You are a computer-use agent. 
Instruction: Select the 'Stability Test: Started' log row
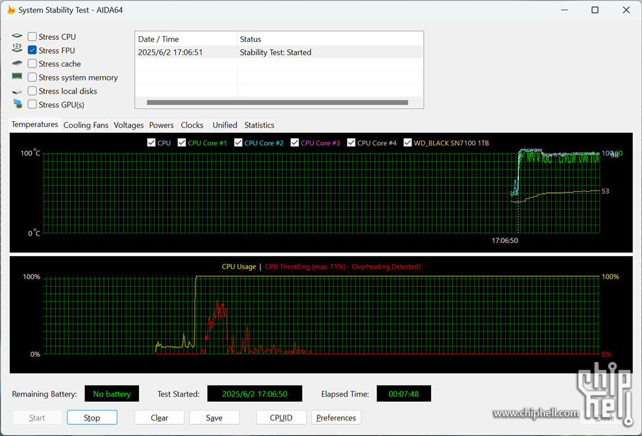pyautogui.click(x=279, y=52)
